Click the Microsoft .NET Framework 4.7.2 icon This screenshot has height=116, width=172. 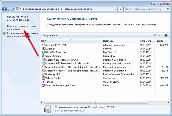point(43,60)
